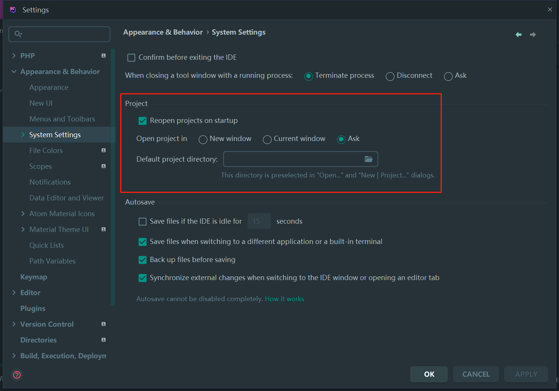The image size is (559, 391).
Task: Click the help question mark icon
Action: click(17, 374)
